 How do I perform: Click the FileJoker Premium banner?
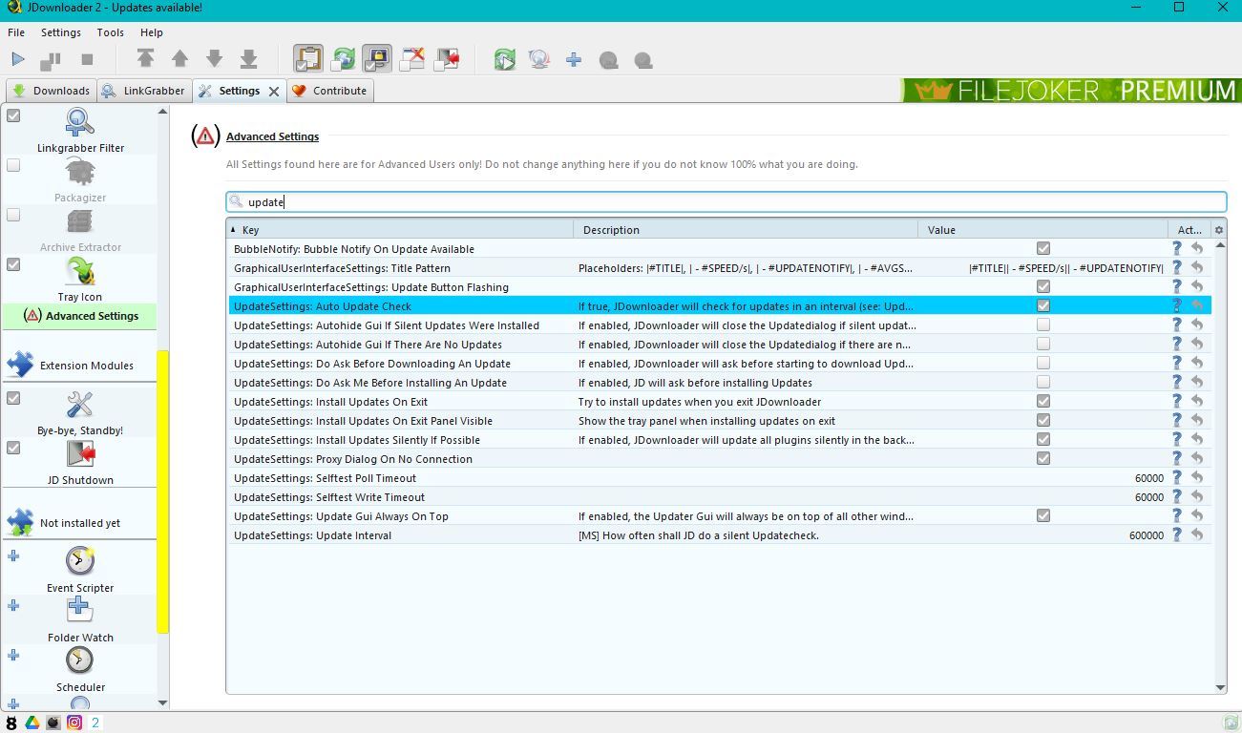(x=1071, y=91)
